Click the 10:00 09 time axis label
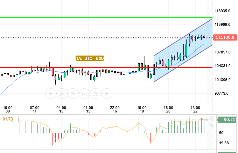This screenshot has width=238, height=153. (x=8, y=109)
